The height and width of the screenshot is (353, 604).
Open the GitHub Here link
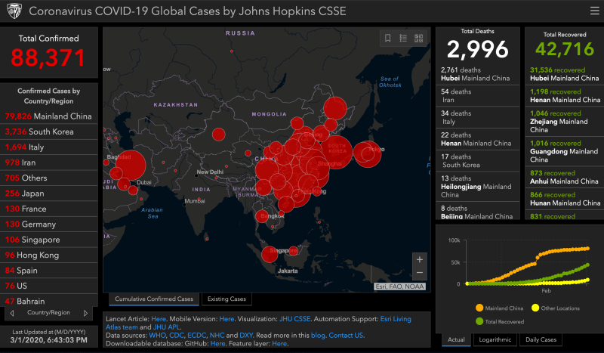pos(217,343)
